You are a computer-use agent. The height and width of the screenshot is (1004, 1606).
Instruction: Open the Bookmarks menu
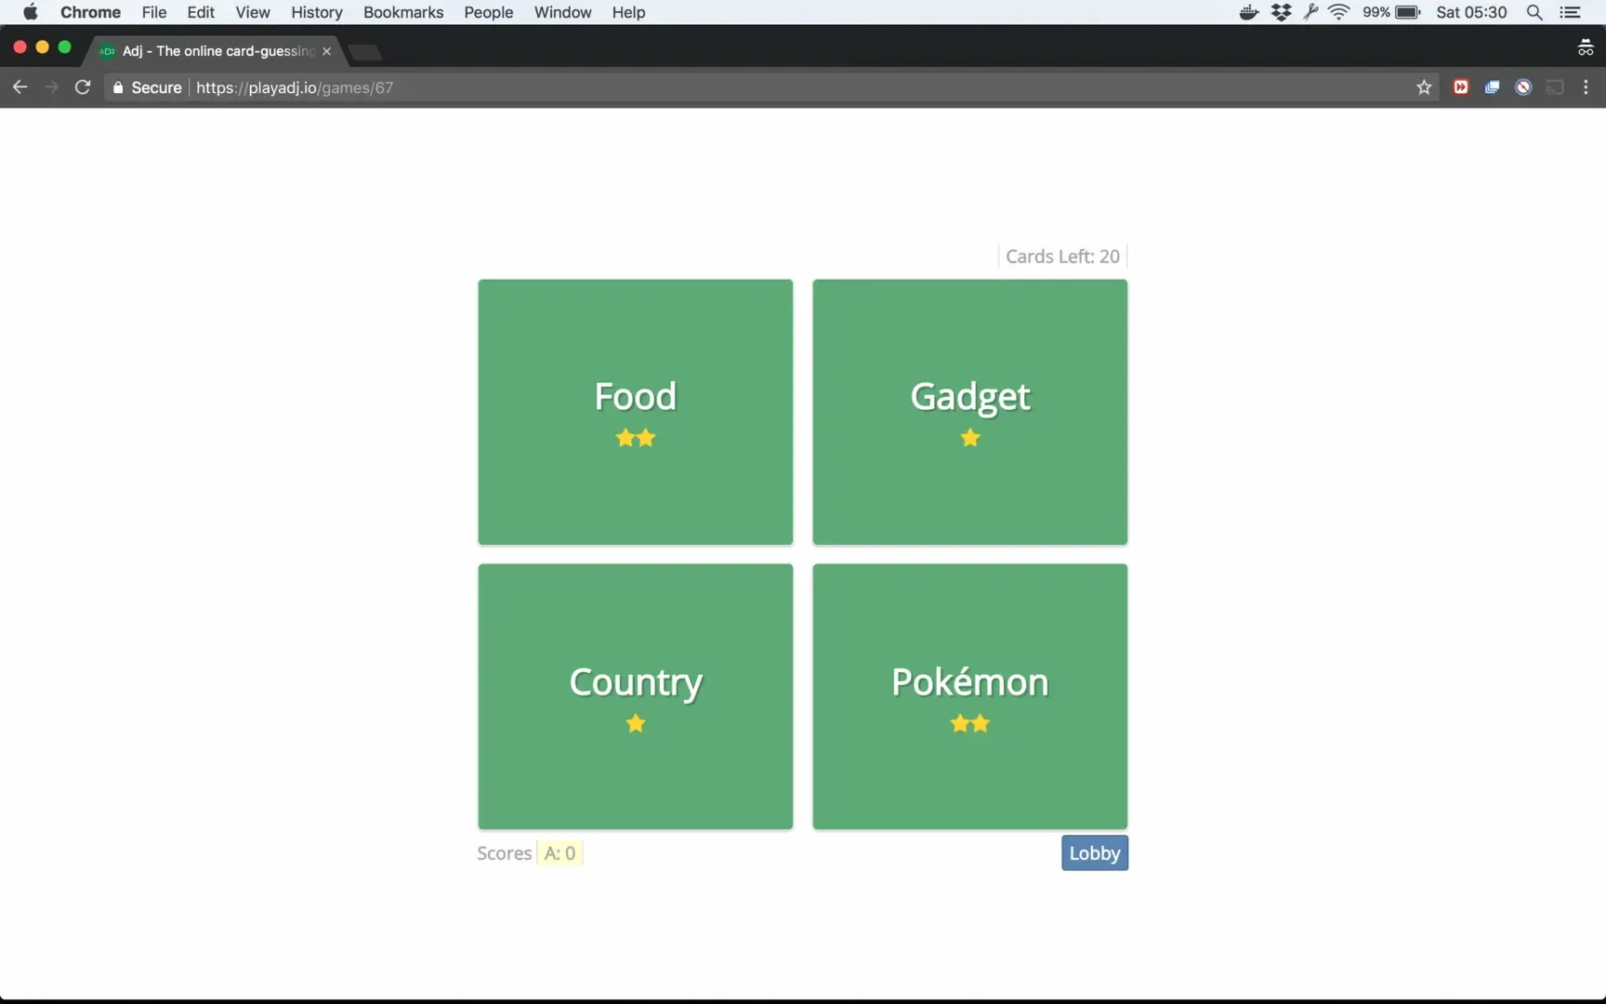click(403, 12)
